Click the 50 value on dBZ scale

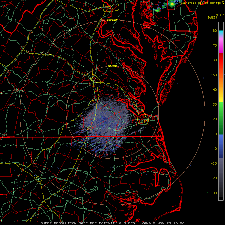pos(215,75)
